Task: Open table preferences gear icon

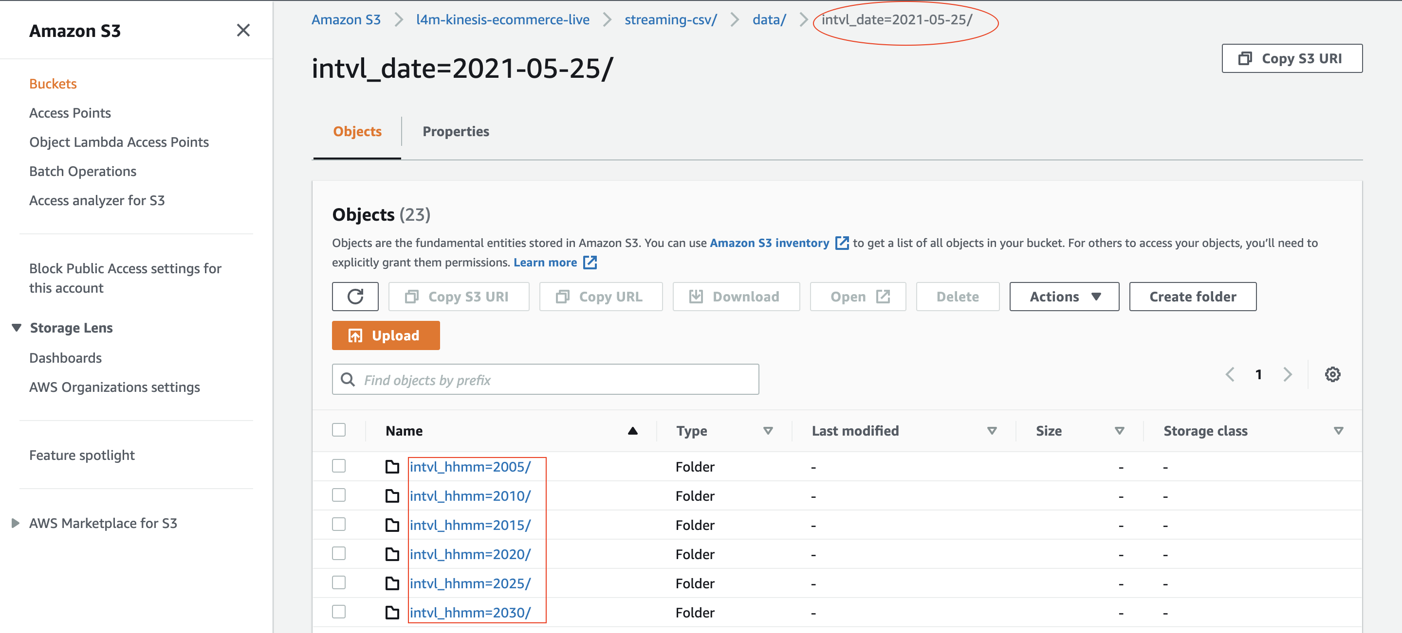Action: pyautogui.click(x=1332, y=374)
